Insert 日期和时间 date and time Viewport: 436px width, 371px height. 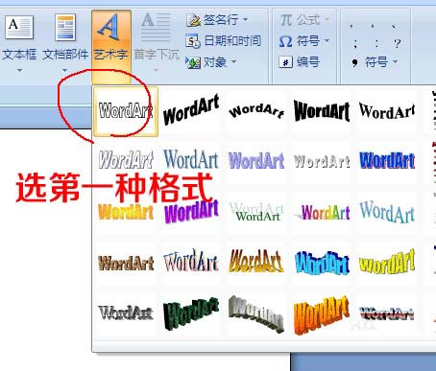(x=223, y=41)
